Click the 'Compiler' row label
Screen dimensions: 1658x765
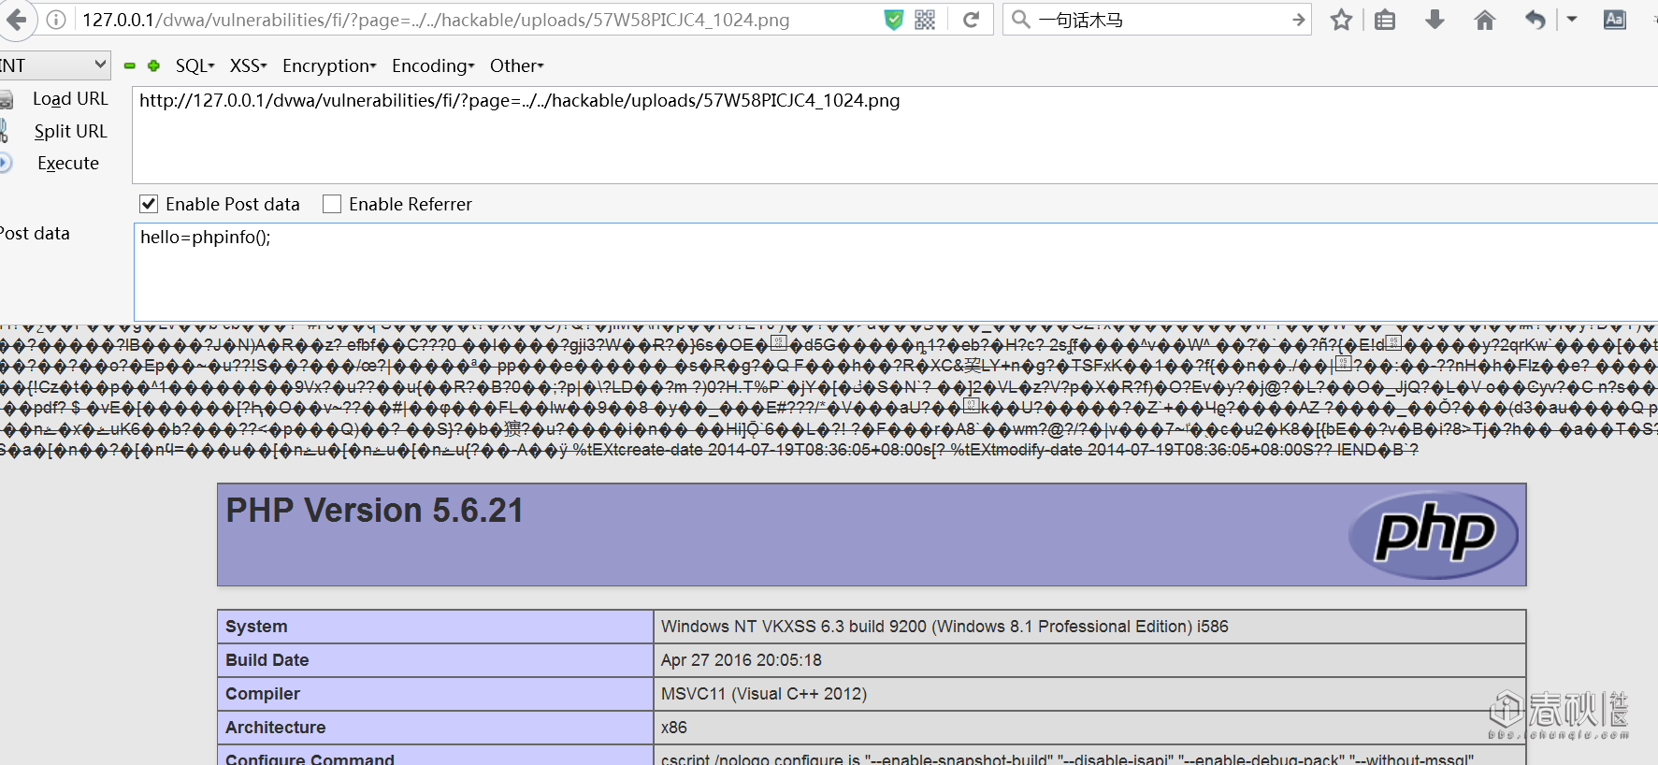pyautogui.click(x=263, y=694)
